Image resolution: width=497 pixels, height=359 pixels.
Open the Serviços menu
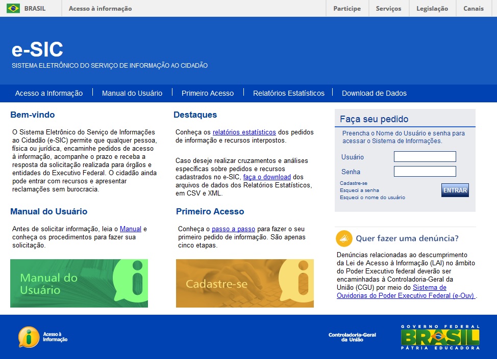[x=389, y=8]
